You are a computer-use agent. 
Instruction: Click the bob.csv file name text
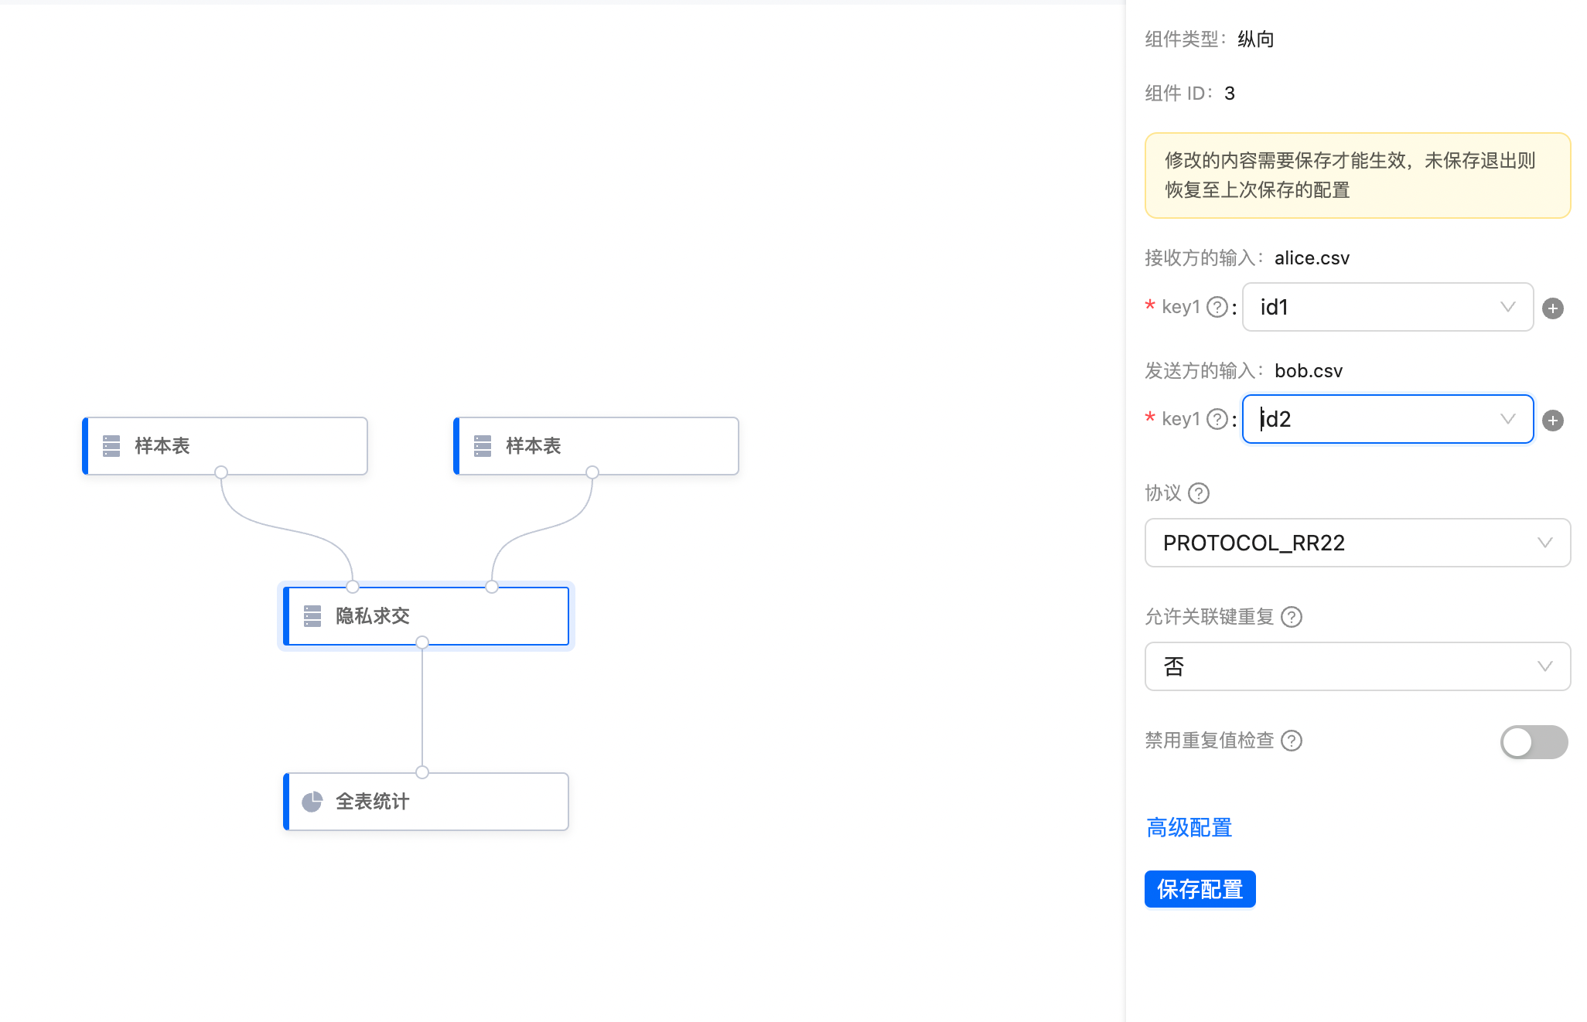pos(1309,371)
